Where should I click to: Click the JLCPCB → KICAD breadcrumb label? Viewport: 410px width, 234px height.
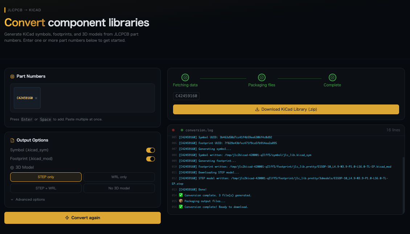coord(24,10)
